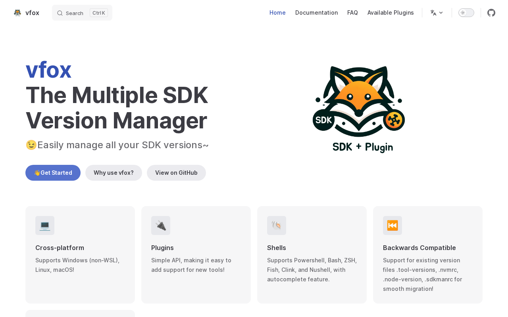Go to the Documentation nav item
The height and width of the screenshot is (317, 508).
click(x=316, y=13)
